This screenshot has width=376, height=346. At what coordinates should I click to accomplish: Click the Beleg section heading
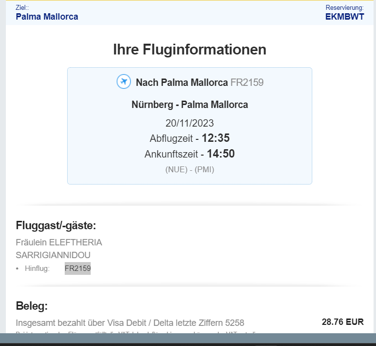(32, 306)
